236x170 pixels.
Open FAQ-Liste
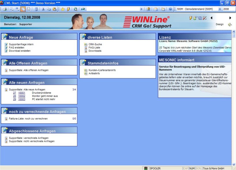pyautogui.click(x=94, y=48)
